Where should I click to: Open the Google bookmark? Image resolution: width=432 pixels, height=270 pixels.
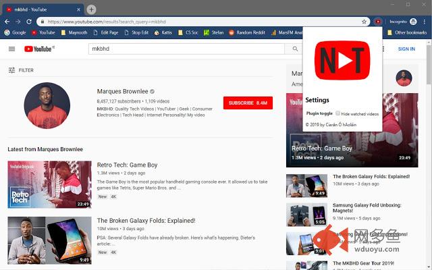(x=15, y=32)
